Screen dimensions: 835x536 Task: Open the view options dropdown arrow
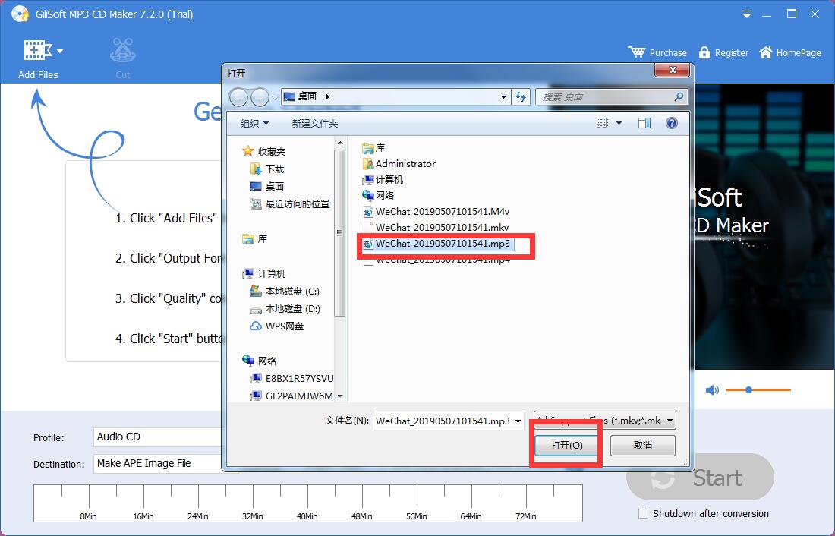[619, 123]
